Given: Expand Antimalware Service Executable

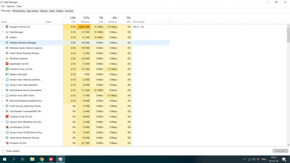Looking at the screenshot, I should click(x=2, y=90).
